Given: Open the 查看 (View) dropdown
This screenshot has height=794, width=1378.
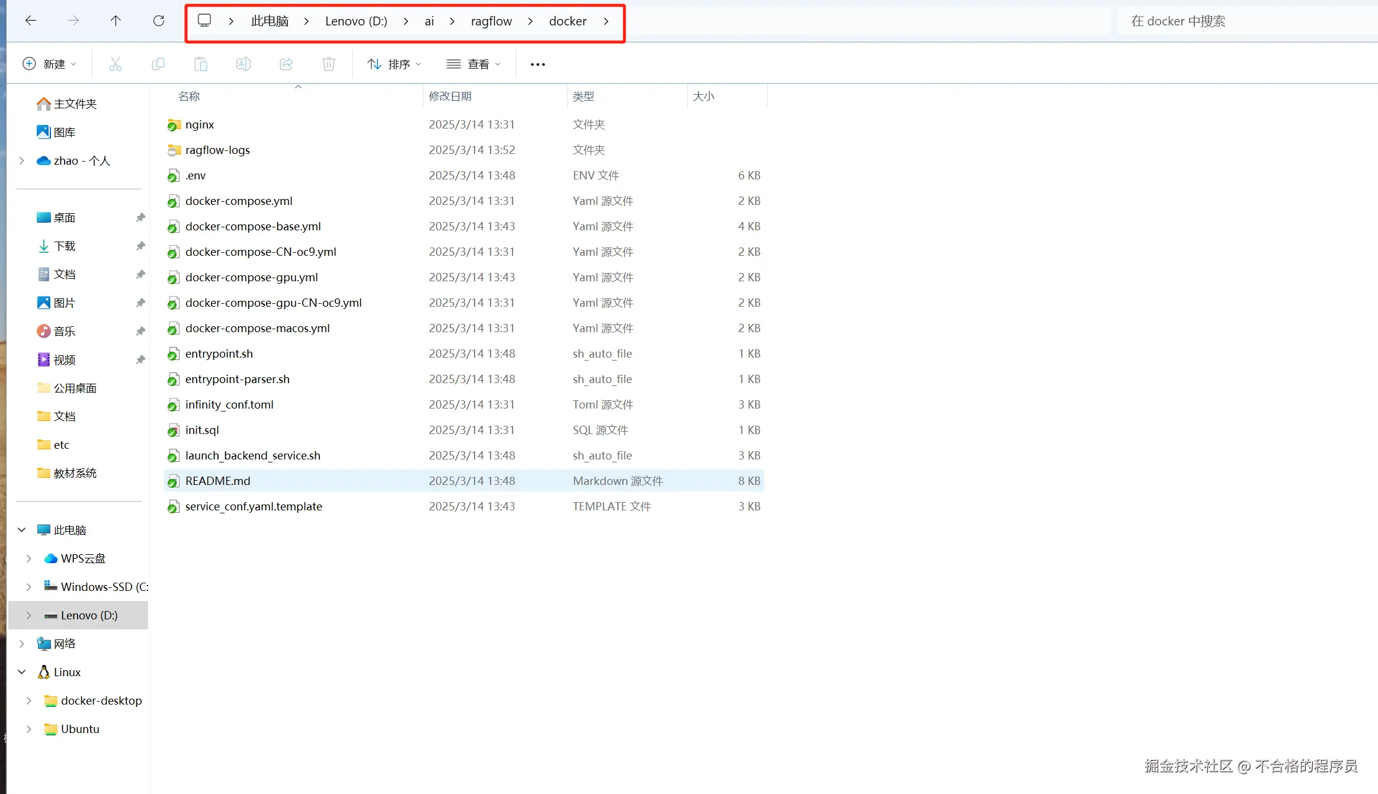Looking at the screenshot, I should (x=473, y=64).
